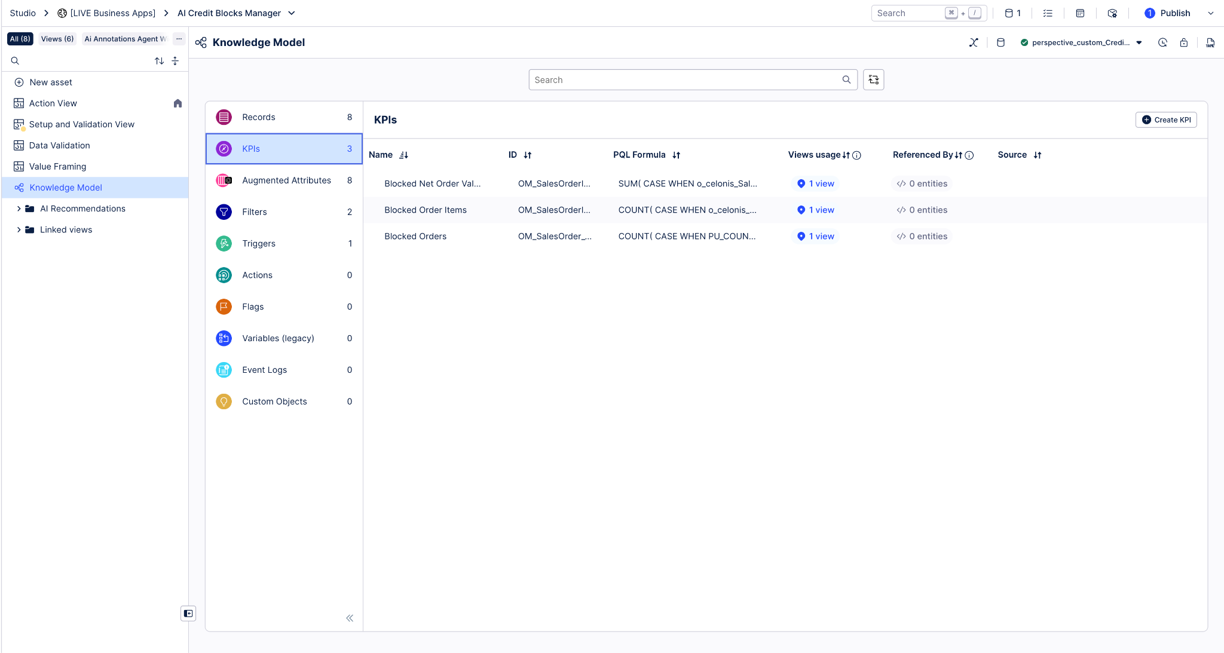The height and width of the screenshot is (653, 1224).
Task: Open the Publish dropdown arrow
Action: [1211, 13]
